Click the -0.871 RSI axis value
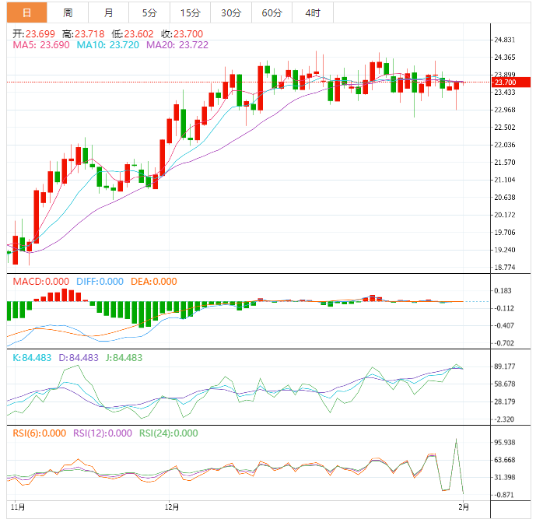Screen dimensions: 536x519 [x=503, y=495]
